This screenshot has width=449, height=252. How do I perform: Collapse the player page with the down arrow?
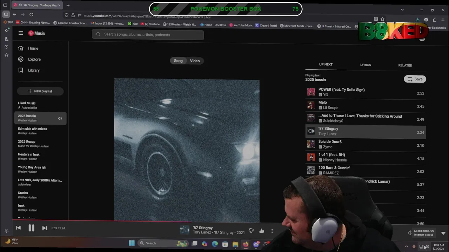pos(443,233)
